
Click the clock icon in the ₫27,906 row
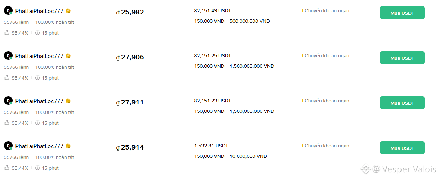tap(37, 78)
